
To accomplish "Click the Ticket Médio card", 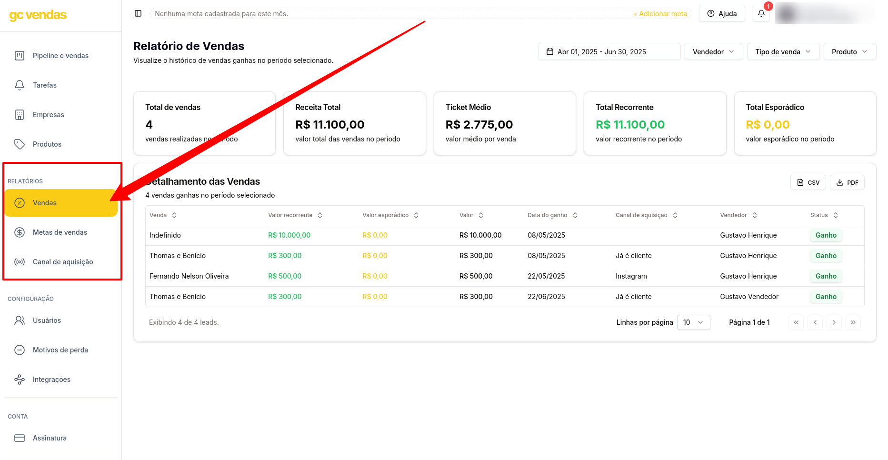I will pyautogui.click(x=505, y=123).
